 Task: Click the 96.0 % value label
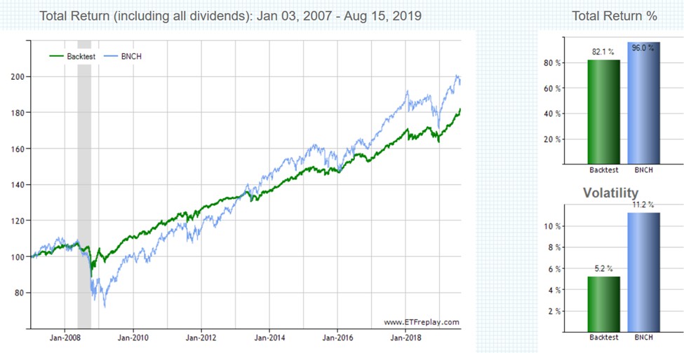[x=644, y=35]
